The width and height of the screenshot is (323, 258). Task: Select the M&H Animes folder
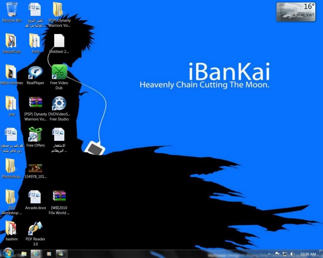11,72
